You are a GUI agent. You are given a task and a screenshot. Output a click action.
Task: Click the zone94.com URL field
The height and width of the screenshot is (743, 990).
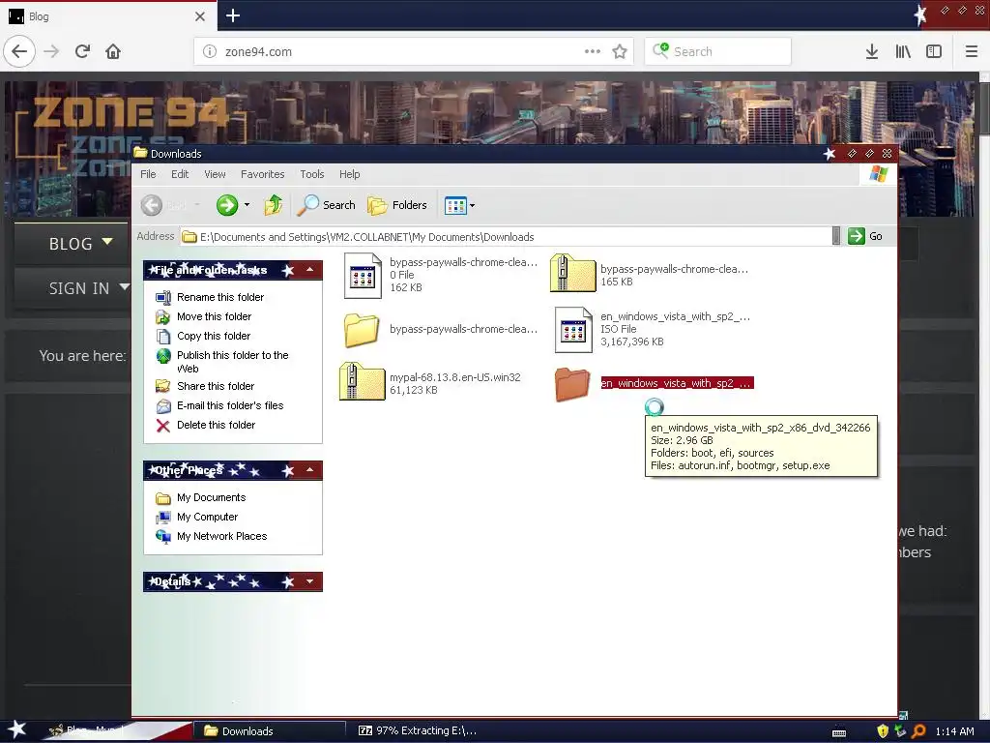pyautogui.click(x=404, y=52)
